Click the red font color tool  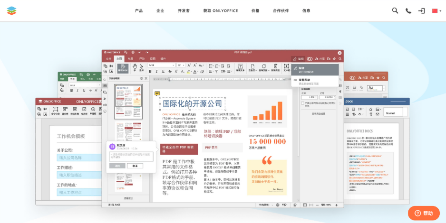point(195,72)
